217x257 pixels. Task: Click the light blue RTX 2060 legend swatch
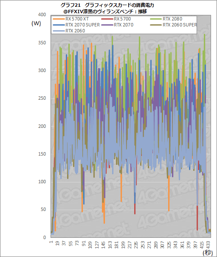59,31
